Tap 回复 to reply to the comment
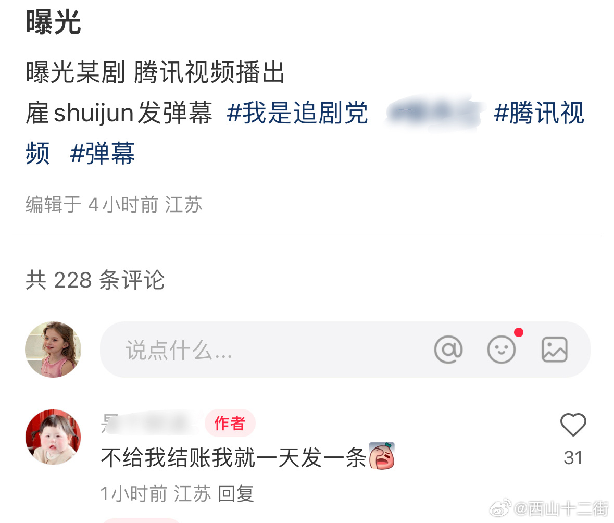This screenshot has width=614, height=523. tap(236, 493)
